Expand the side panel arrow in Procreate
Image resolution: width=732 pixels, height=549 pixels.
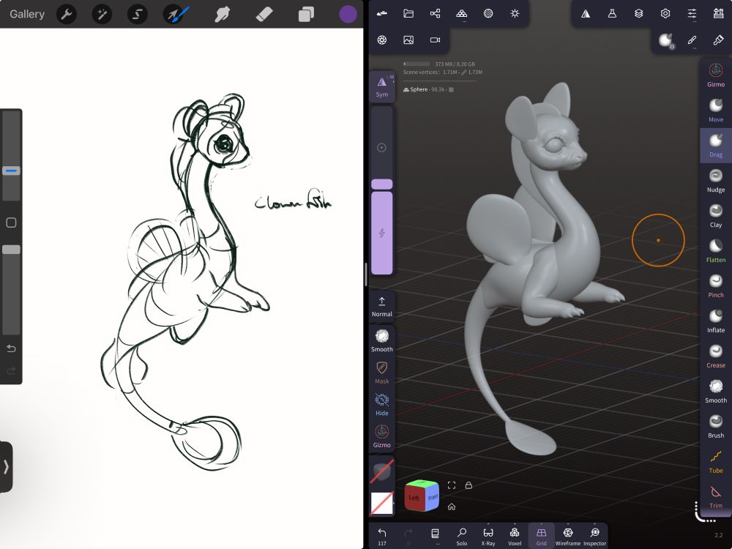point(6,466)
